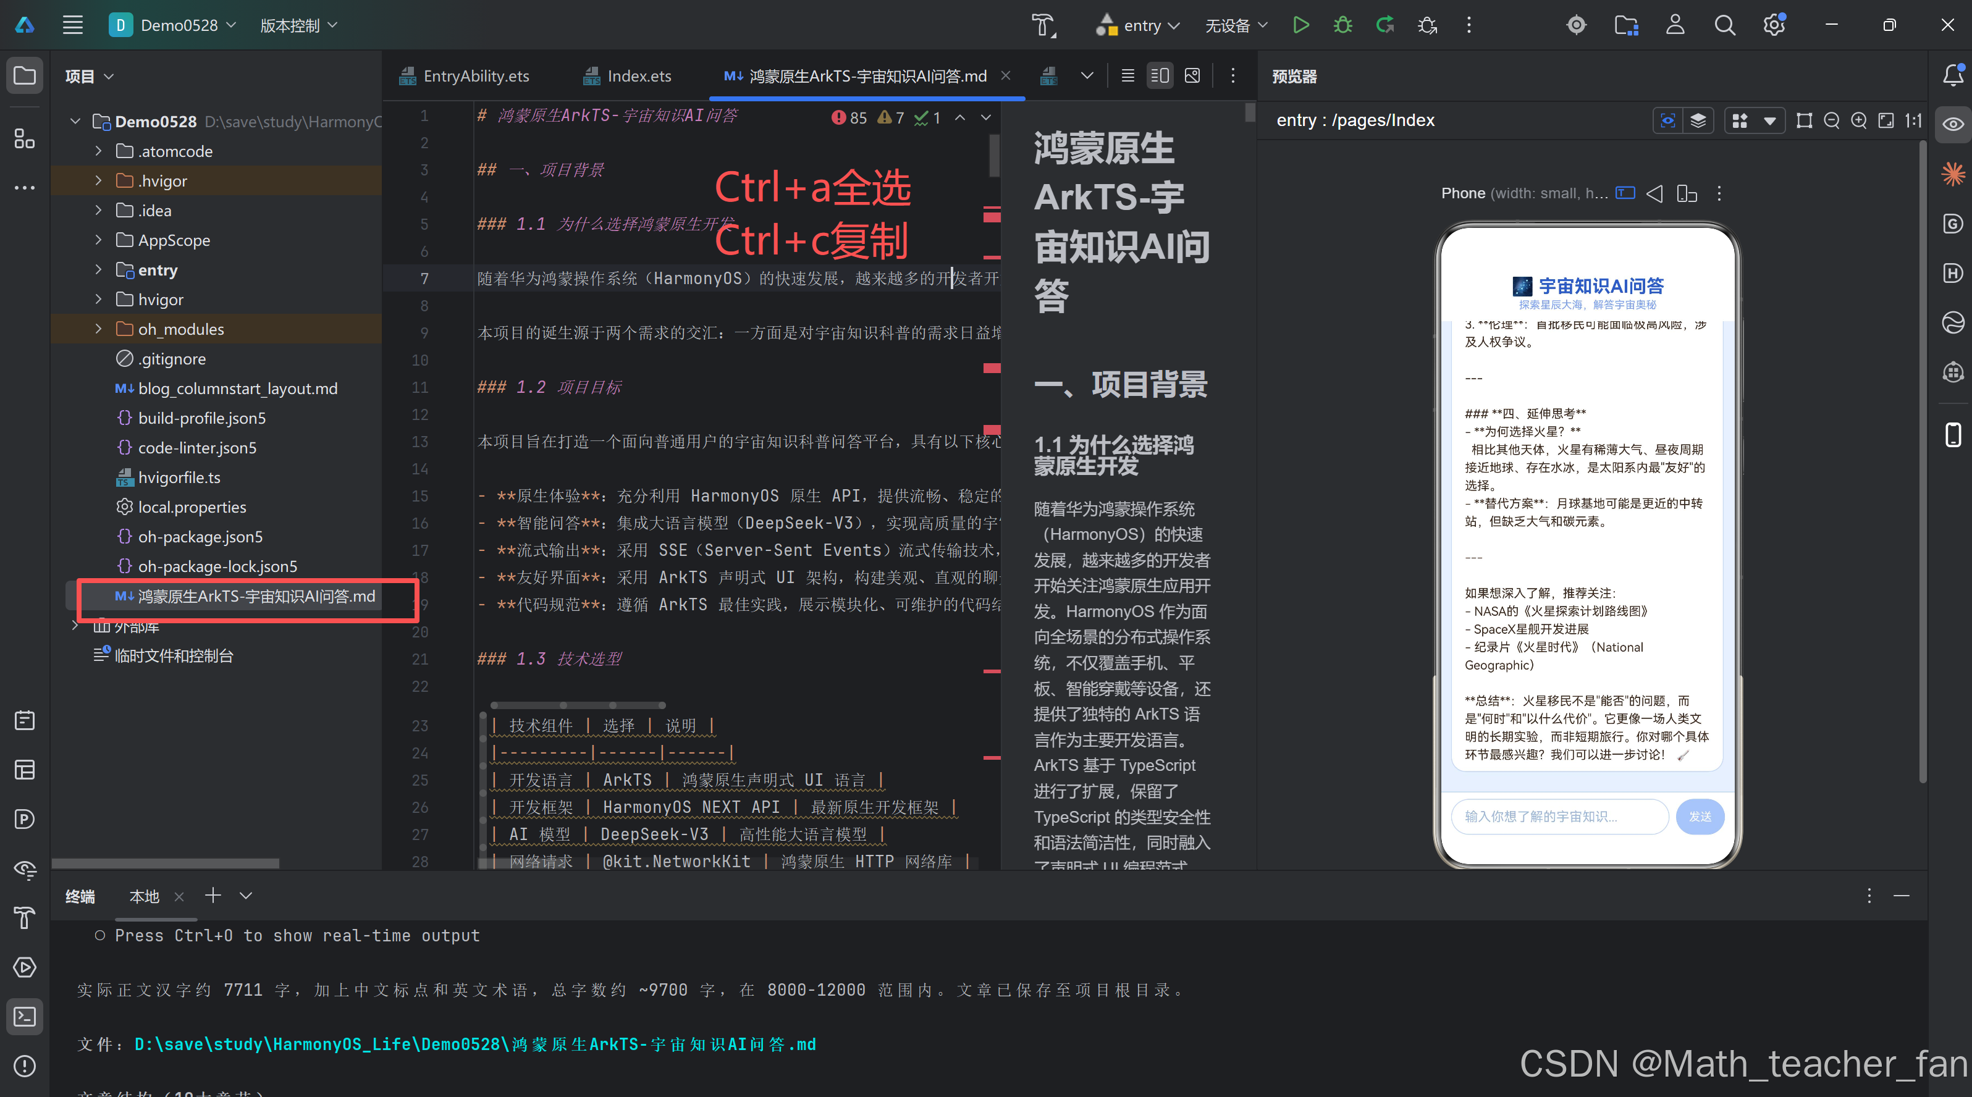Apply hot reload with the green refresh icon
Viewport: 1972px width, 1097px height.
(x=1385, y=25)
